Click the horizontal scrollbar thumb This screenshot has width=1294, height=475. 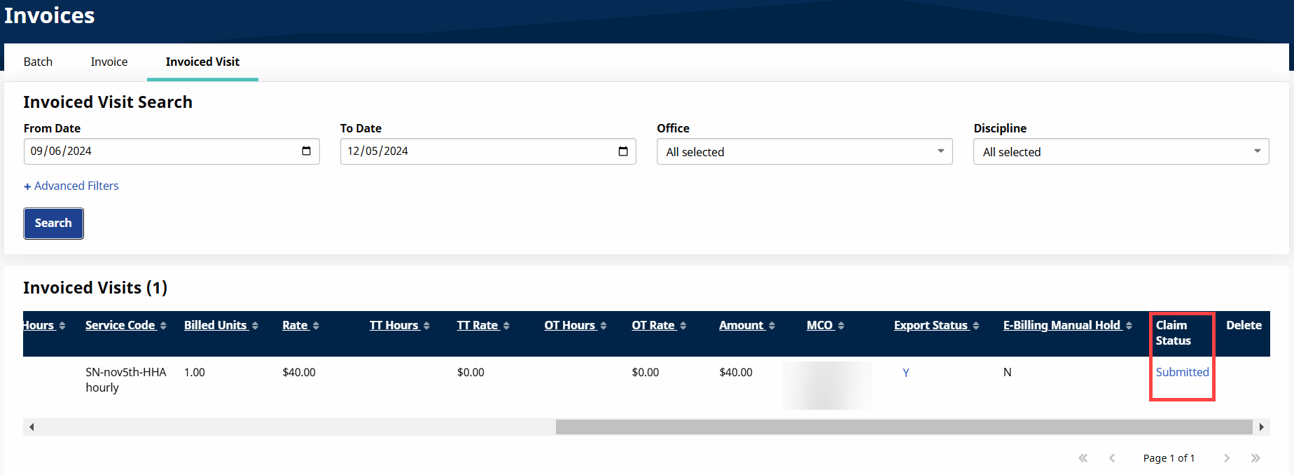click(x=903, y=427)
